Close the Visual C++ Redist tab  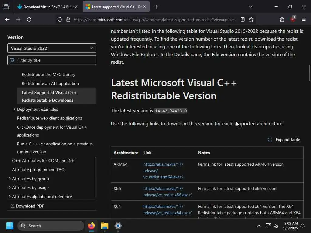[145, 7]
